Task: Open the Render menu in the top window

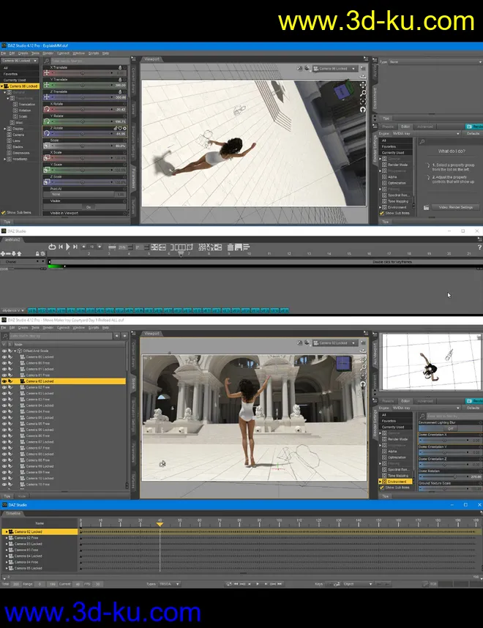Action: (x=48, y=53)
